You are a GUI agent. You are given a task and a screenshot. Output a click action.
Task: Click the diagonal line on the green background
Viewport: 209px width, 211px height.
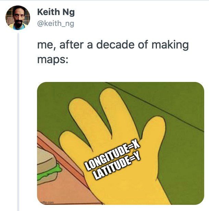pyautogui.click(x=155, y=106)
